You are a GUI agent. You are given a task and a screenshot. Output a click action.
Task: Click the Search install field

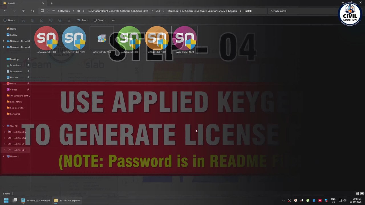click(x=302, y=11)
